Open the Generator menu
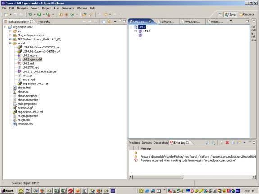The height and width of the screenshot is (194, 259). (x=68, y=8)
